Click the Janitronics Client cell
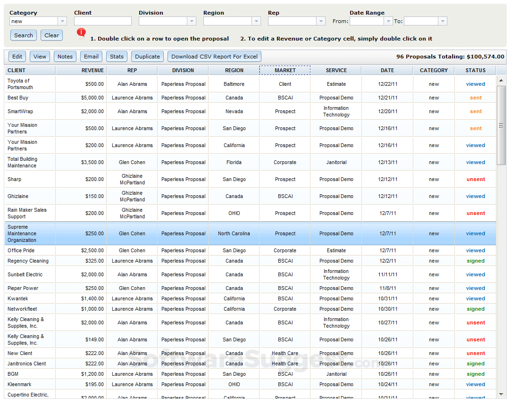This screenshot has height=405, width=511. 30,364
